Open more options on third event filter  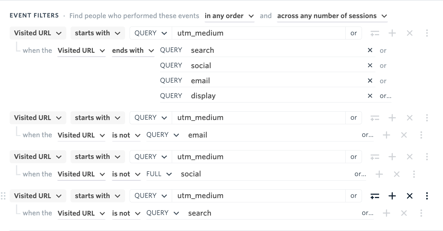427,157
